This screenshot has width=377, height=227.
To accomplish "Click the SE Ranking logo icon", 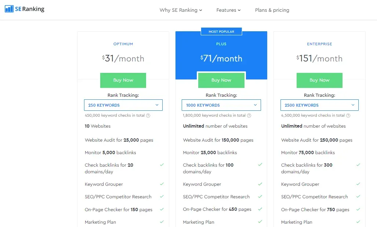I will coord(10,8).
